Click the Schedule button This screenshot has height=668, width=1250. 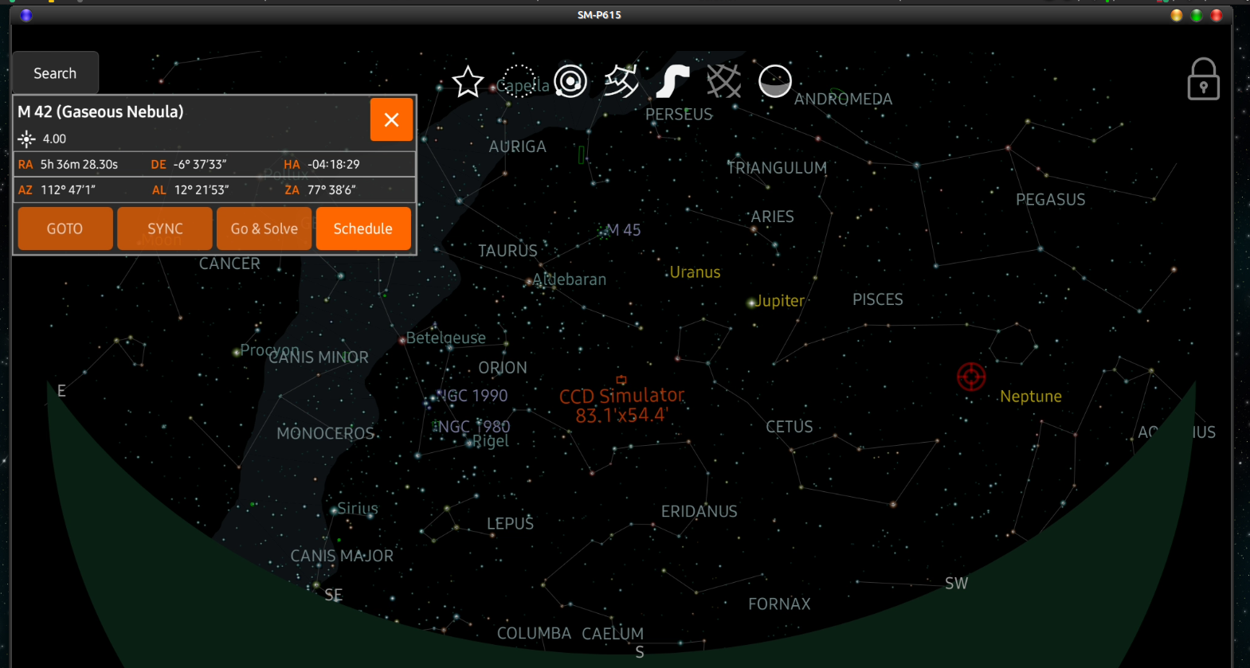pos(363,229)
